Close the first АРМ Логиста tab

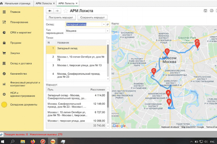click(54, 3)
